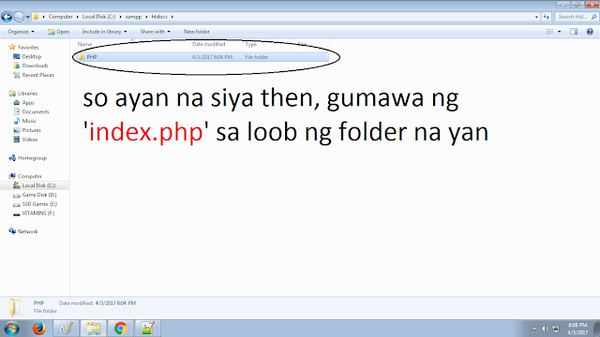Open the Apps library
The image size is (600, 337).
[28, 103]
